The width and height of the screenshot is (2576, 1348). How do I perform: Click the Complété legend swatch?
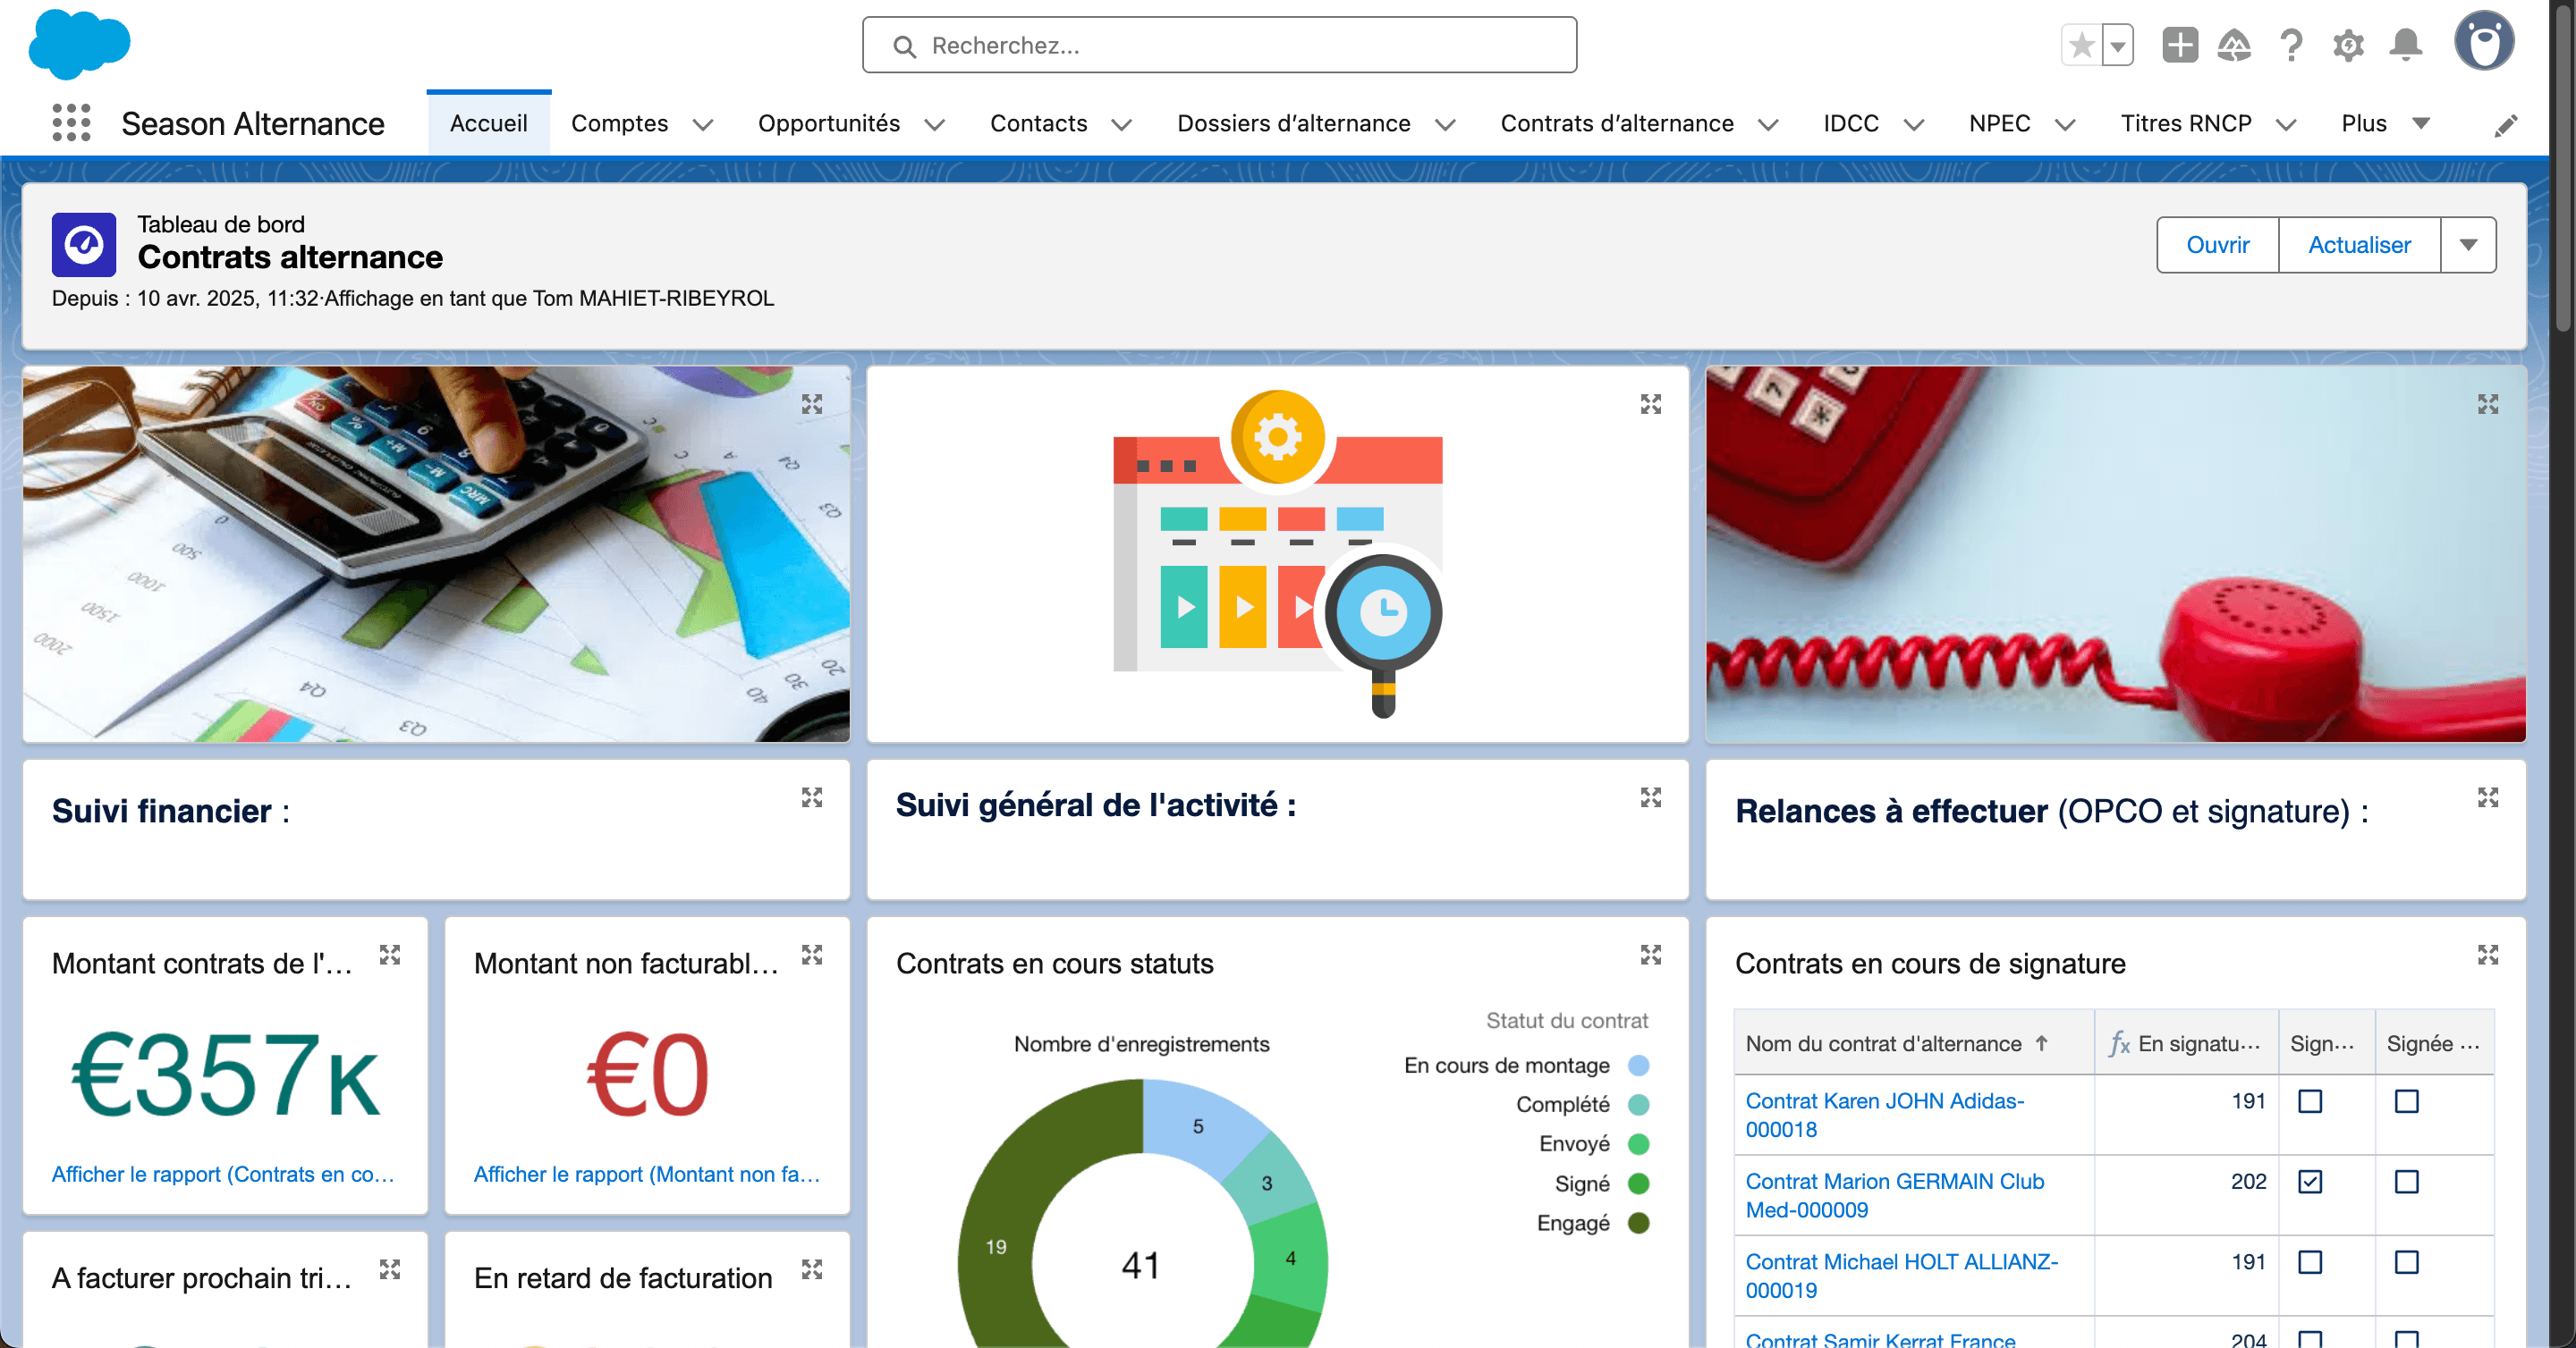(x=1638, y=1104)
